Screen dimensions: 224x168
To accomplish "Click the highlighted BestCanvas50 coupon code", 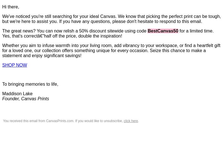I will pos(163,31).
